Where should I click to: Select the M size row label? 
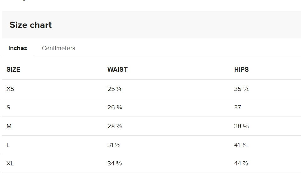(x=9, y=126)
